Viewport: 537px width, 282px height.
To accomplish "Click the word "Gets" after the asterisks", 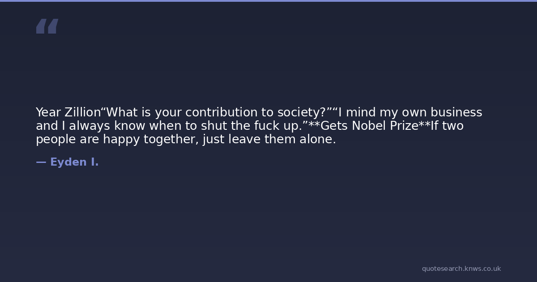I will [334, 126].
